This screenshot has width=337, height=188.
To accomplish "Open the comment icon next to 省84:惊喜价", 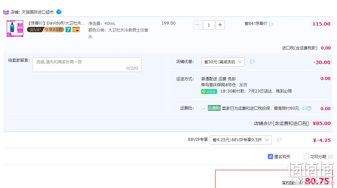I will [x=271, y=25].
